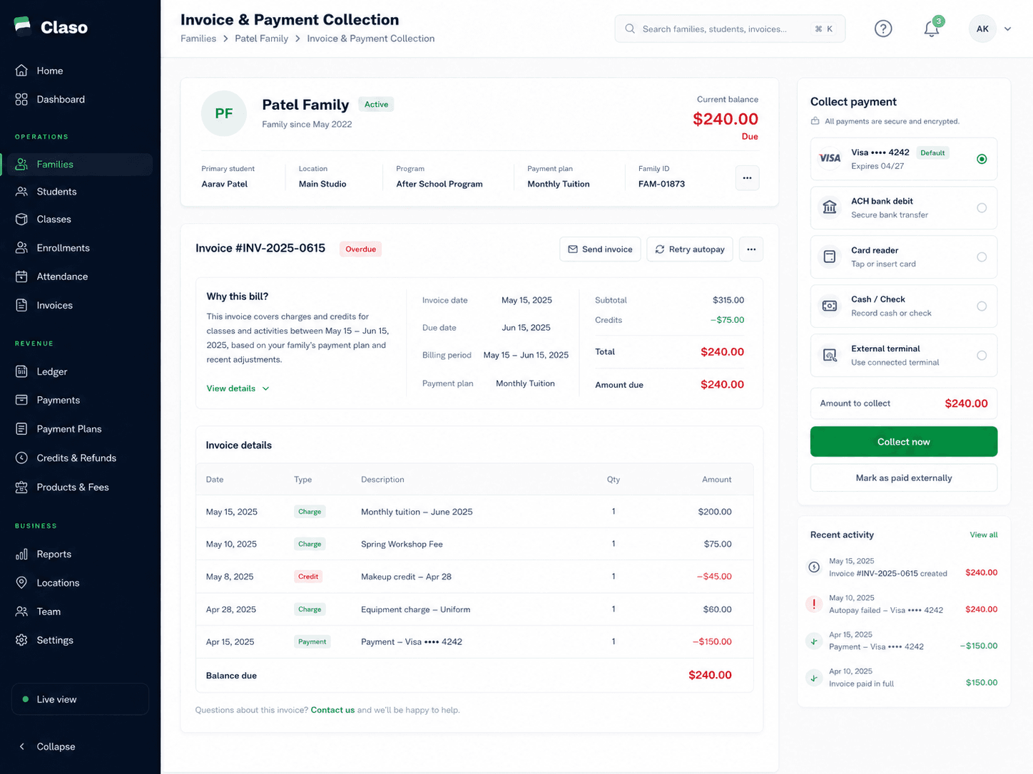Click the Collect now button
This screenshot has height=774, width=1033.
(903, 442)
